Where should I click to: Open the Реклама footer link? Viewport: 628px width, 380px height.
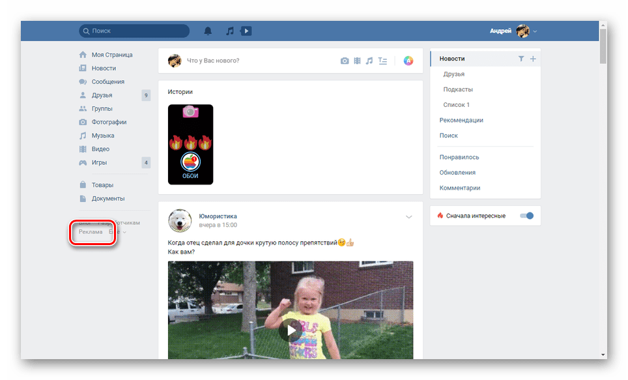point(91,231)
